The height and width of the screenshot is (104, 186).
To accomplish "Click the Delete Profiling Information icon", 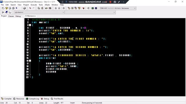I will pyautogui.click(x=96, y=8).
